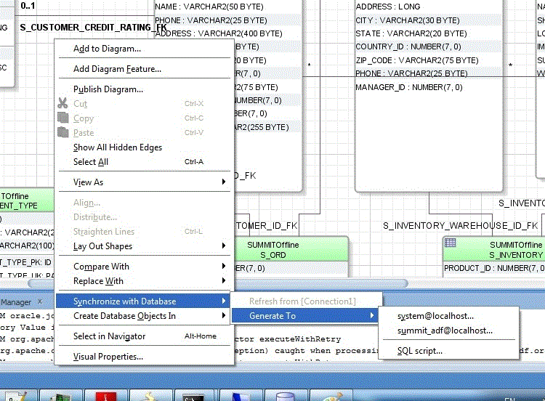
Task: Select Publish Diagram... from context menu
Action: coord(108,89)
